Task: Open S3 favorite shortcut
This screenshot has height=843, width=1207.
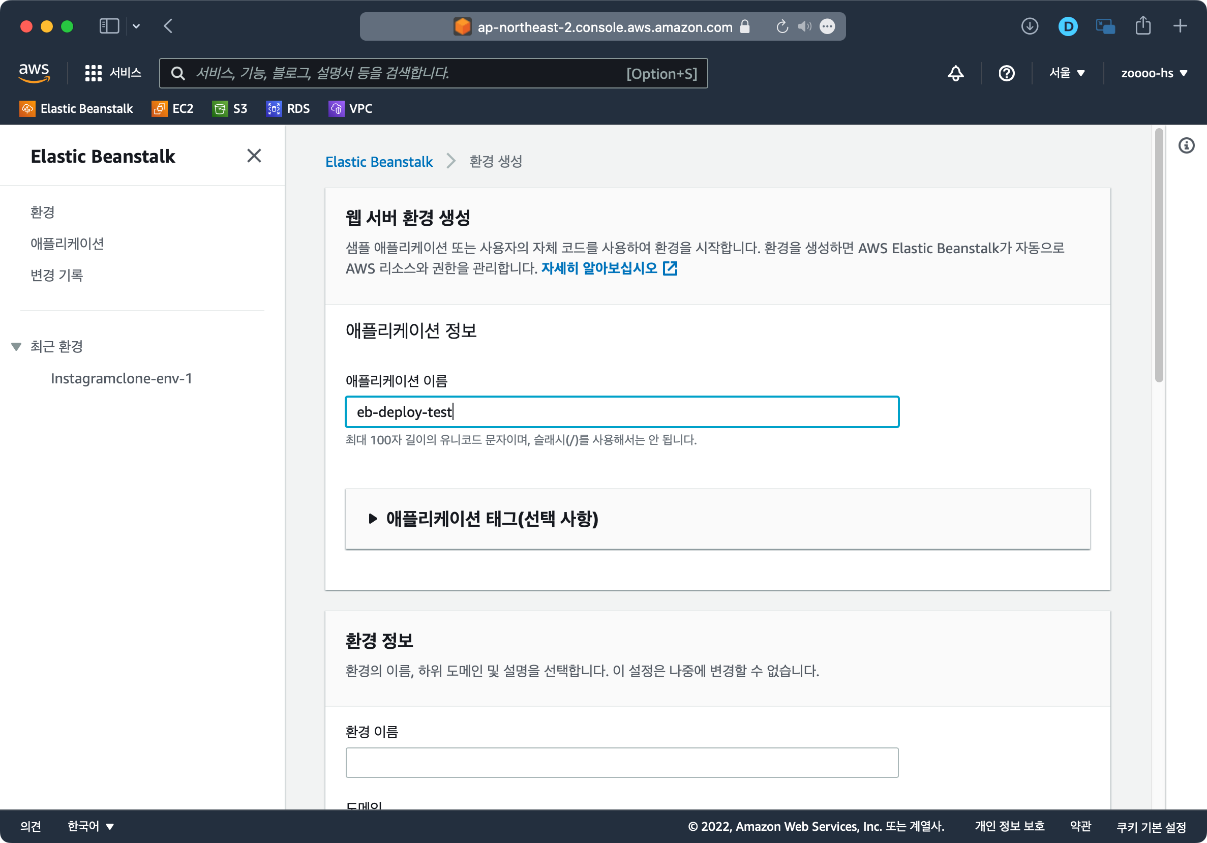Action: tap(230, 108)
